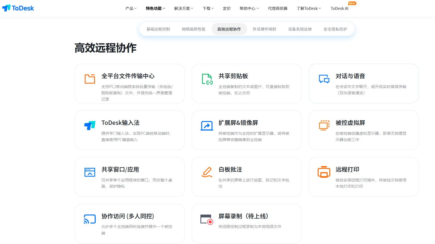Expand the 帮助中心 dropdown
This screenshot has width=435, height=244.
pos(249,8)
